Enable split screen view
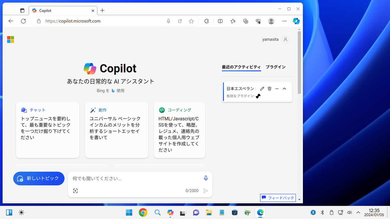 (x=220, y=21)
